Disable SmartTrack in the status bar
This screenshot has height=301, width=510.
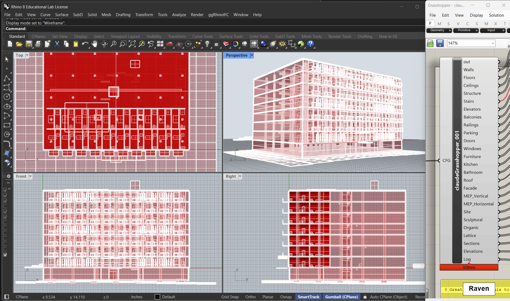click(x=308, y=297)
